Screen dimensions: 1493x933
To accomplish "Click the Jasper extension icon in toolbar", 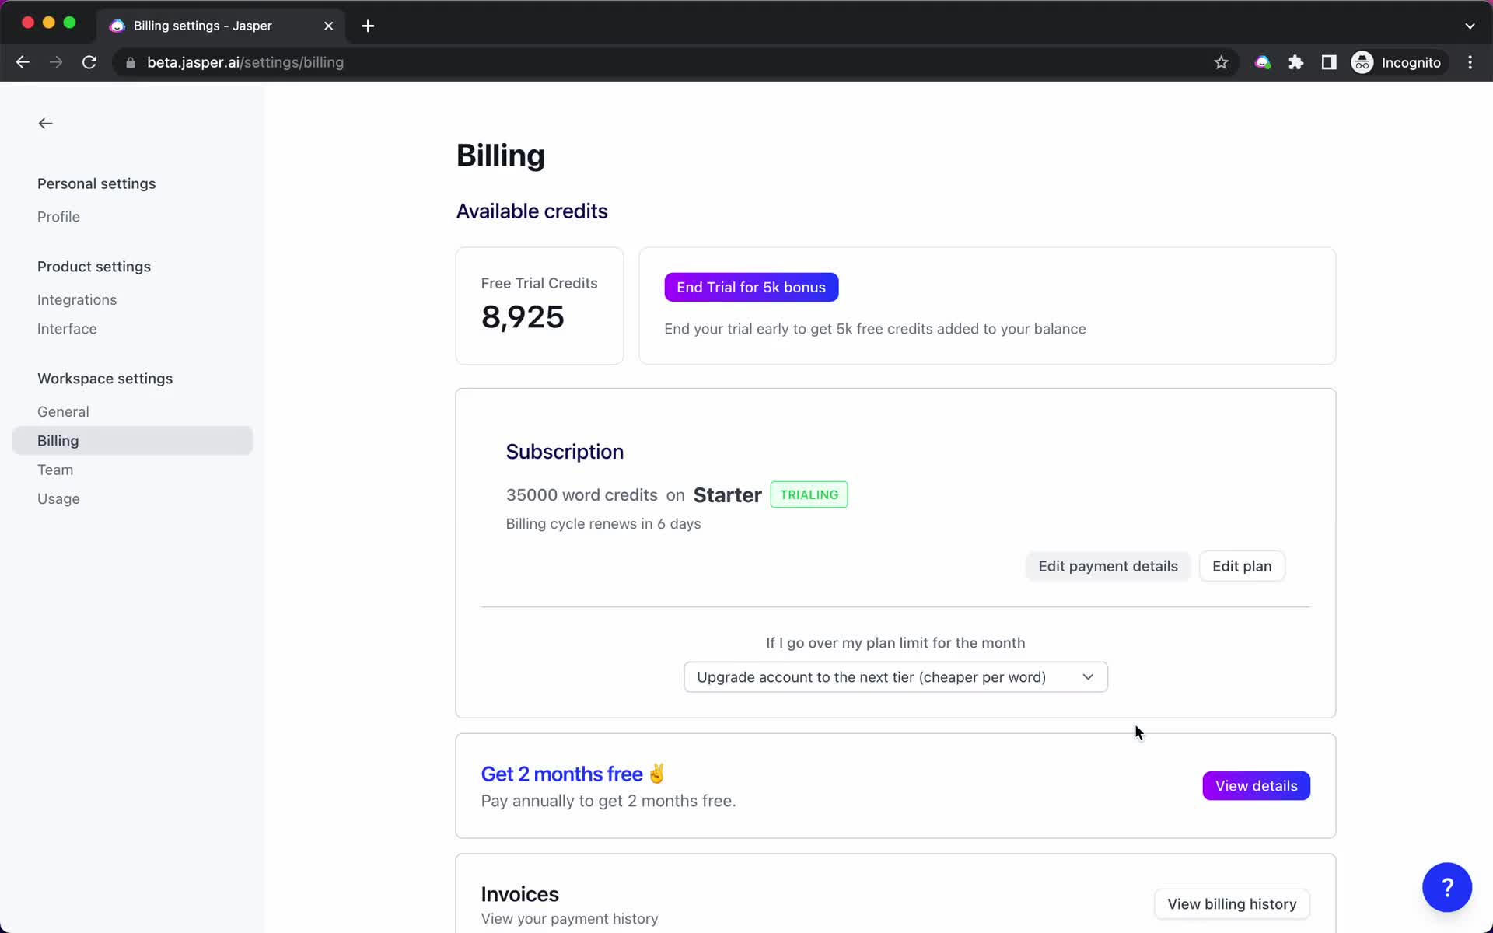I will (1263, 61).
